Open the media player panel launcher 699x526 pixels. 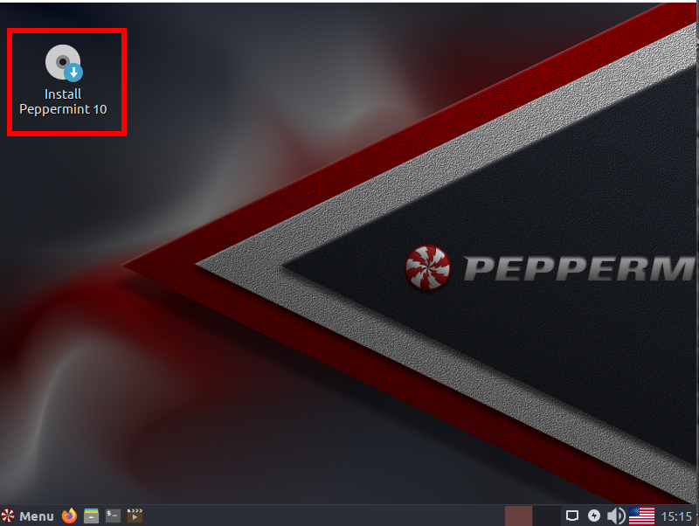coord(135,516)
